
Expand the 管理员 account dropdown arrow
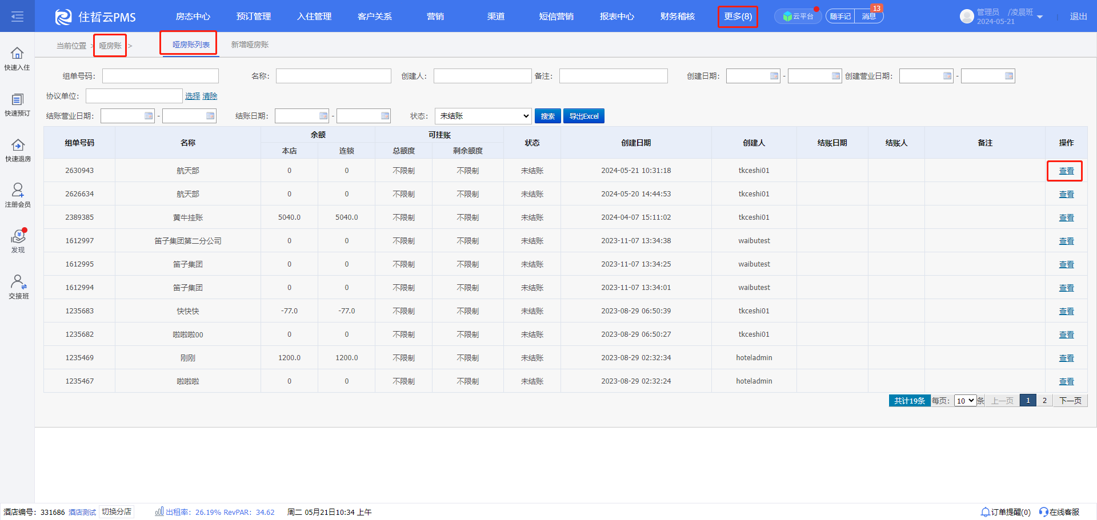[x=1040, y=17]
